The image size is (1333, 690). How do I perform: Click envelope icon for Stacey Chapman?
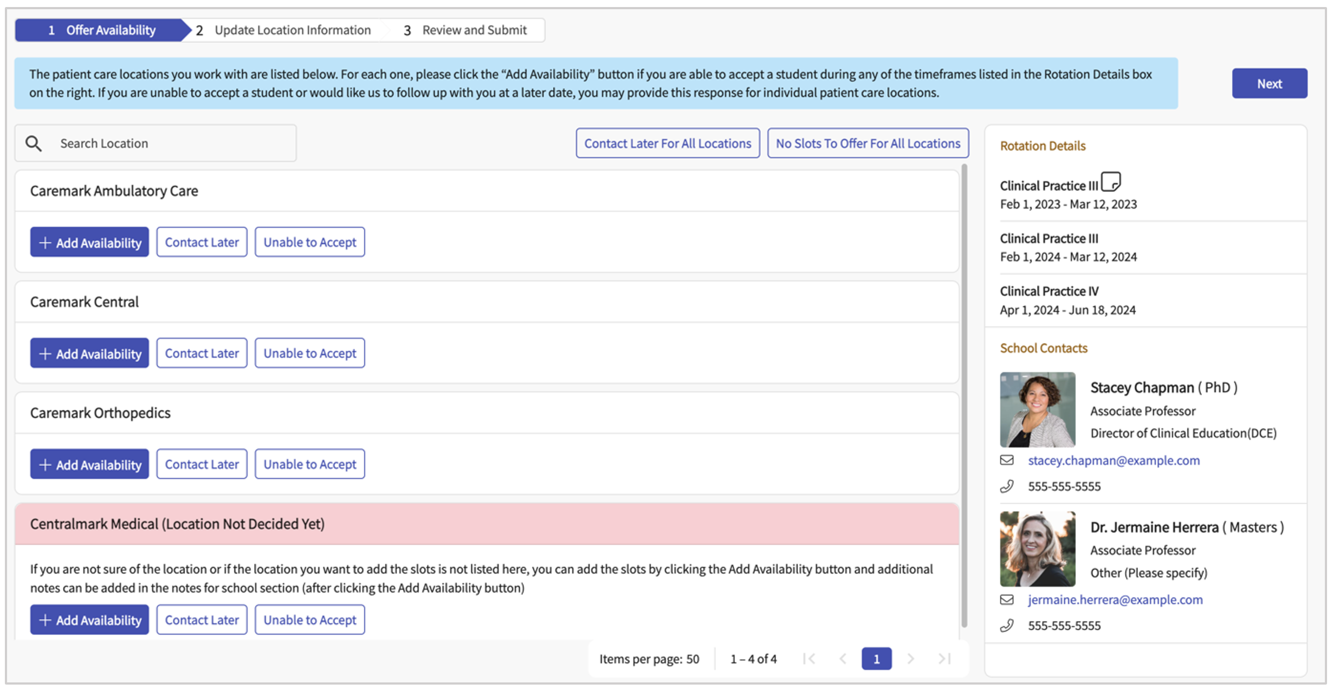[x=1007, y=460]
